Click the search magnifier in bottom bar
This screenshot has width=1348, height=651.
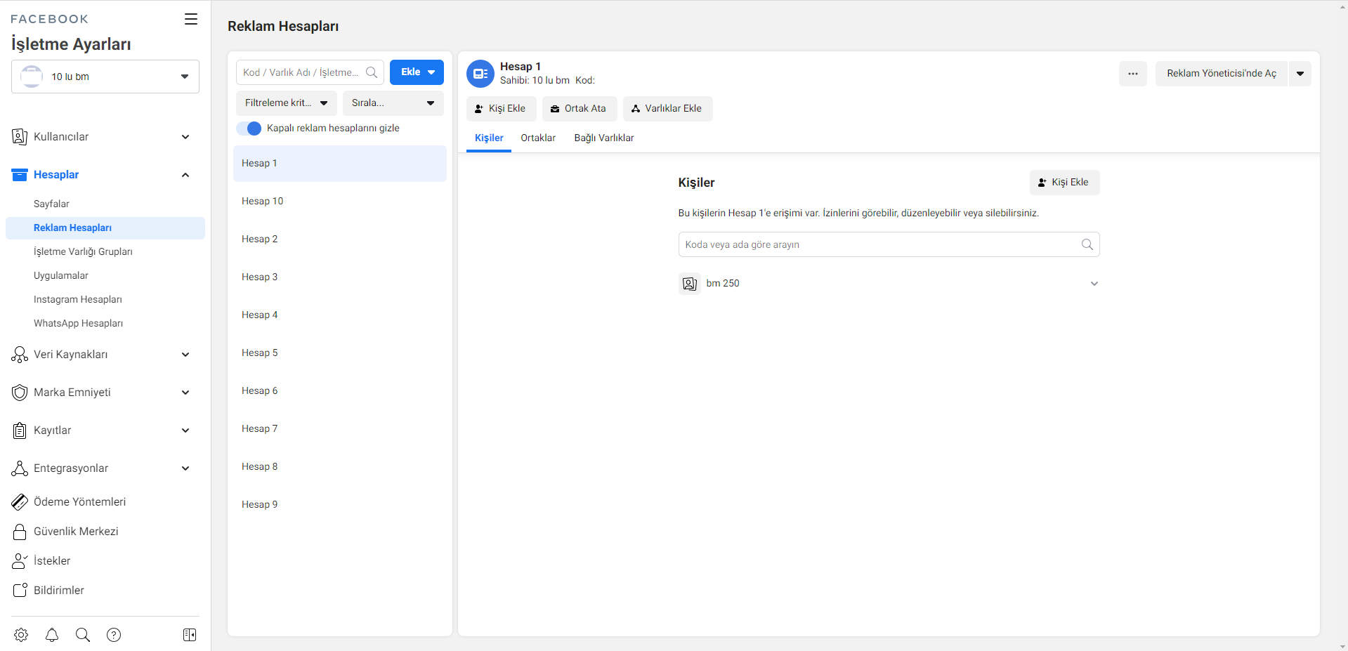point(83,635)
